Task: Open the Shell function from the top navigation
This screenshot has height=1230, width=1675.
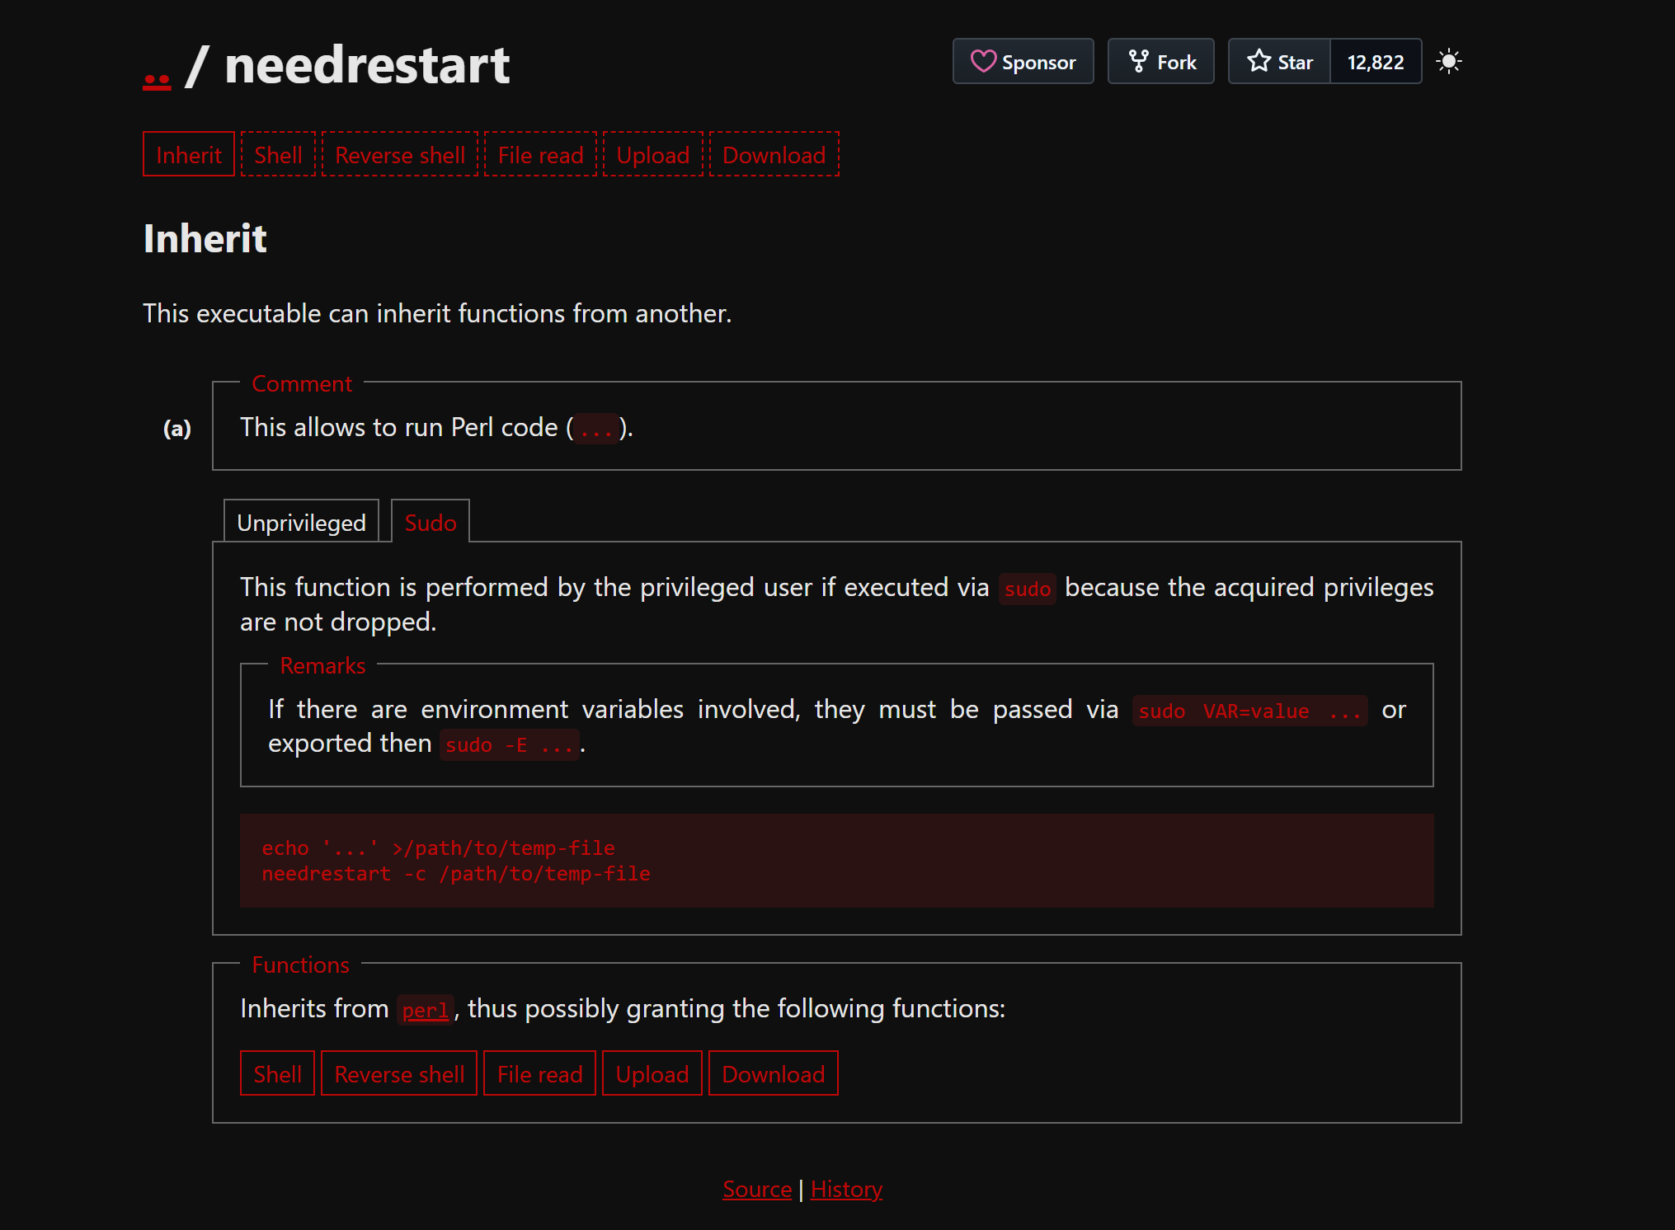Action: [277, 154]
